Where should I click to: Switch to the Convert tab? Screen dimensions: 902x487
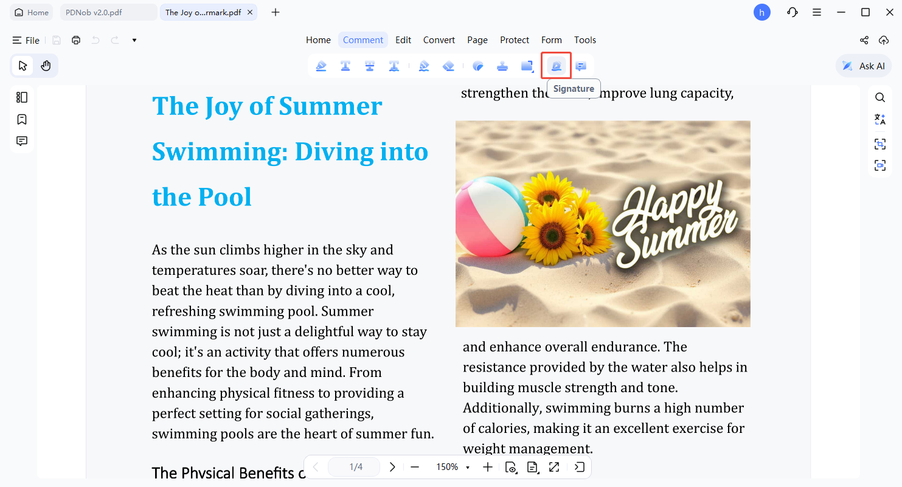click(x=439, y=40)
